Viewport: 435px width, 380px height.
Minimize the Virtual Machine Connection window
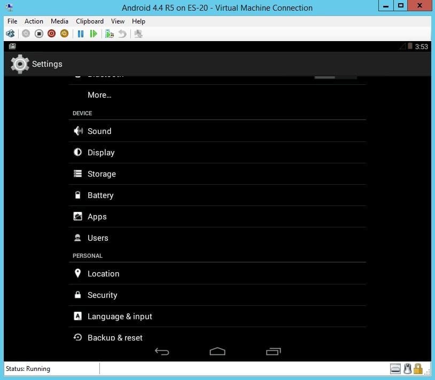(x=386, y=5)
